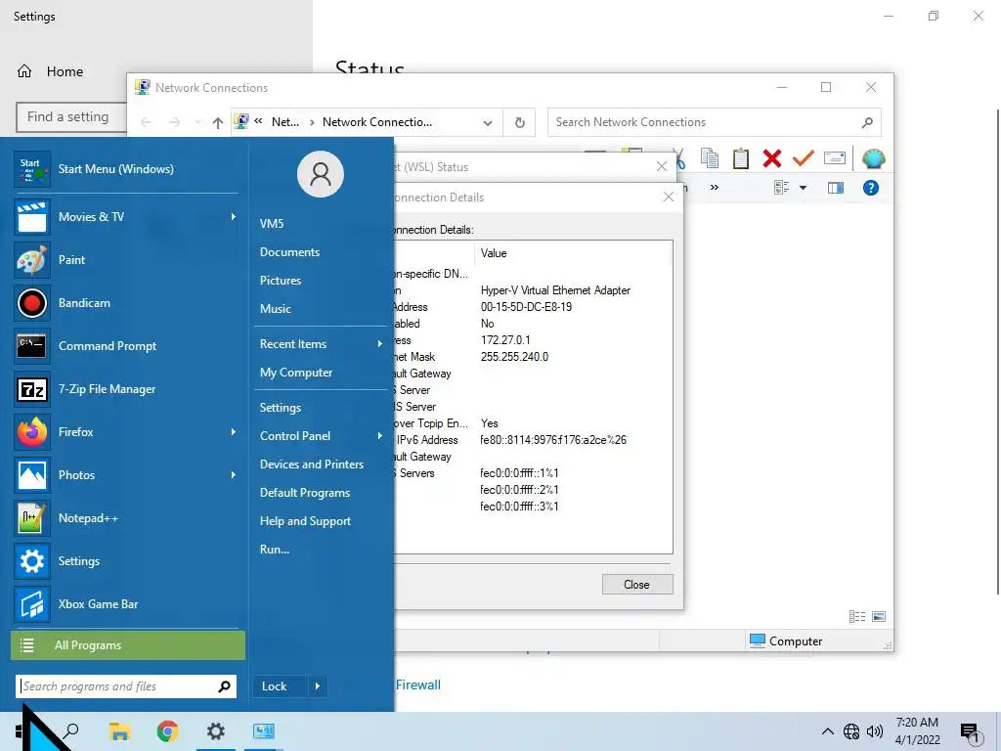The image size is (1001, 751).
Task: Launch 7-Zip File Manager
Action: 126,389
